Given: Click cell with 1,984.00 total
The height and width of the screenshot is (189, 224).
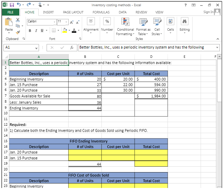Looking at the screenshot, I should coord(151,96).
